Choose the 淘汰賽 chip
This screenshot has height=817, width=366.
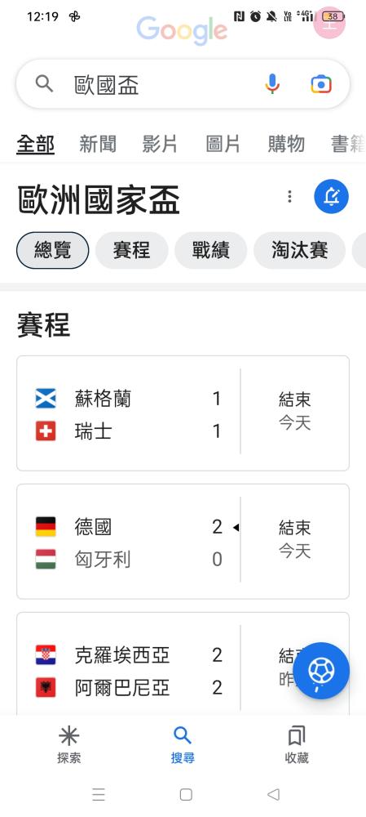pyautogui.click(x=299, y=251)
